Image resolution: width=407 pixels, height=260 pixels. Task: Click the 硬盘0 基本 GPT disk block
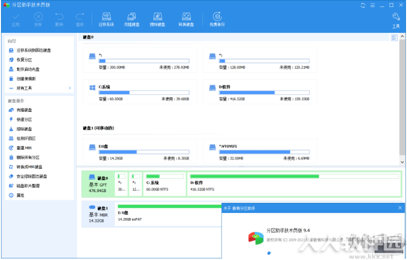click(x=98, y=184)
